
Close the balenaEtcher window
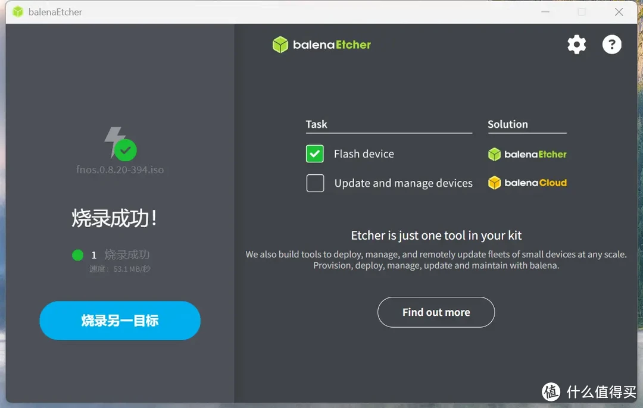click(x=619, y=12)
